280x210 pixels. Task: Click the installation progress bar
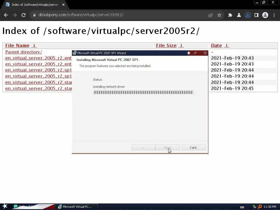click(143, 92)
